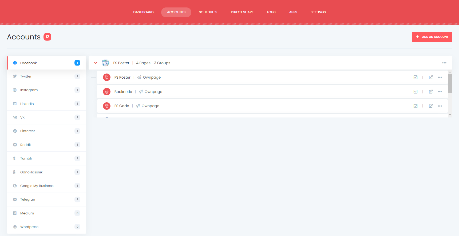This screenshot has height=236, width=459.
Task: Click the 'Reddit' label in sidebar
Action: [x=26, y=145]
